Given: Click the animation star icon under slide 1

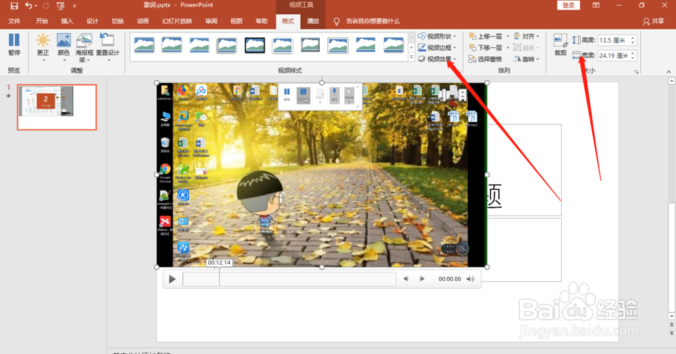Looking at the screenshot, I should (8, 96).
